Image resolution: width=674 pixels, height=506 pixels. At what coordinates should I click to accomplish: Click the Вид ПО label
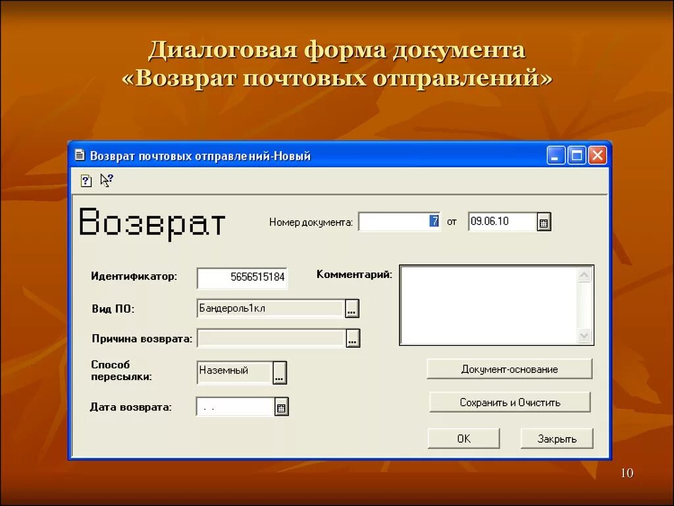(x=113, y=309)
